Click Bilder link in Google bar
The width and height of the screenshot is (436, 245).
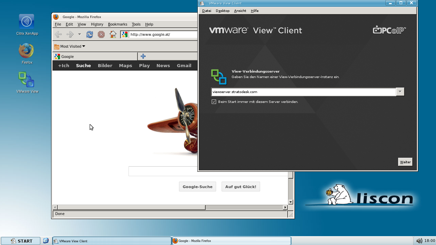click(x=105, y=65)
